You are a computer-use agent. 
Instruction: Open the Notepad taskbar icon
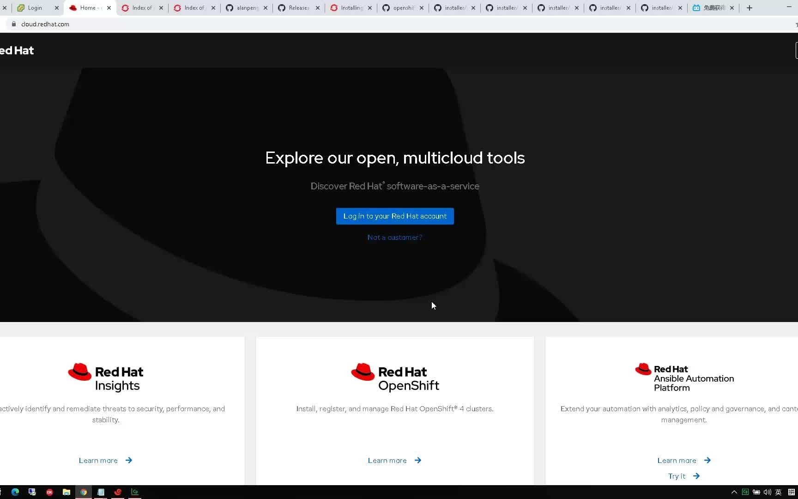pyautogui.click(x=101, y=492)
